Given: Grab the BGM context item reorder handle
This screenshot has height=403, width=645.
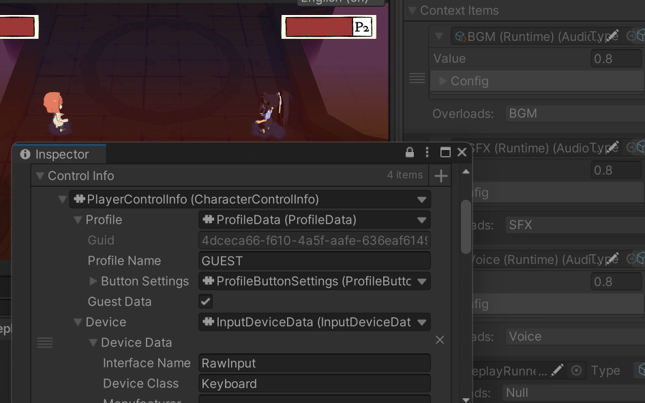Looking at the screenshot, I should [417, 78].
